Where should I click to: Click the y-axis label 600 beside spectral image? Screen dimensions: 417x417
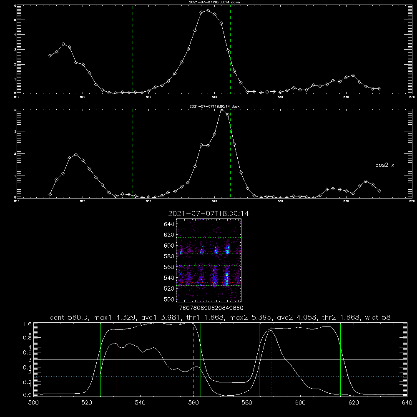click(x=169, y=246)
